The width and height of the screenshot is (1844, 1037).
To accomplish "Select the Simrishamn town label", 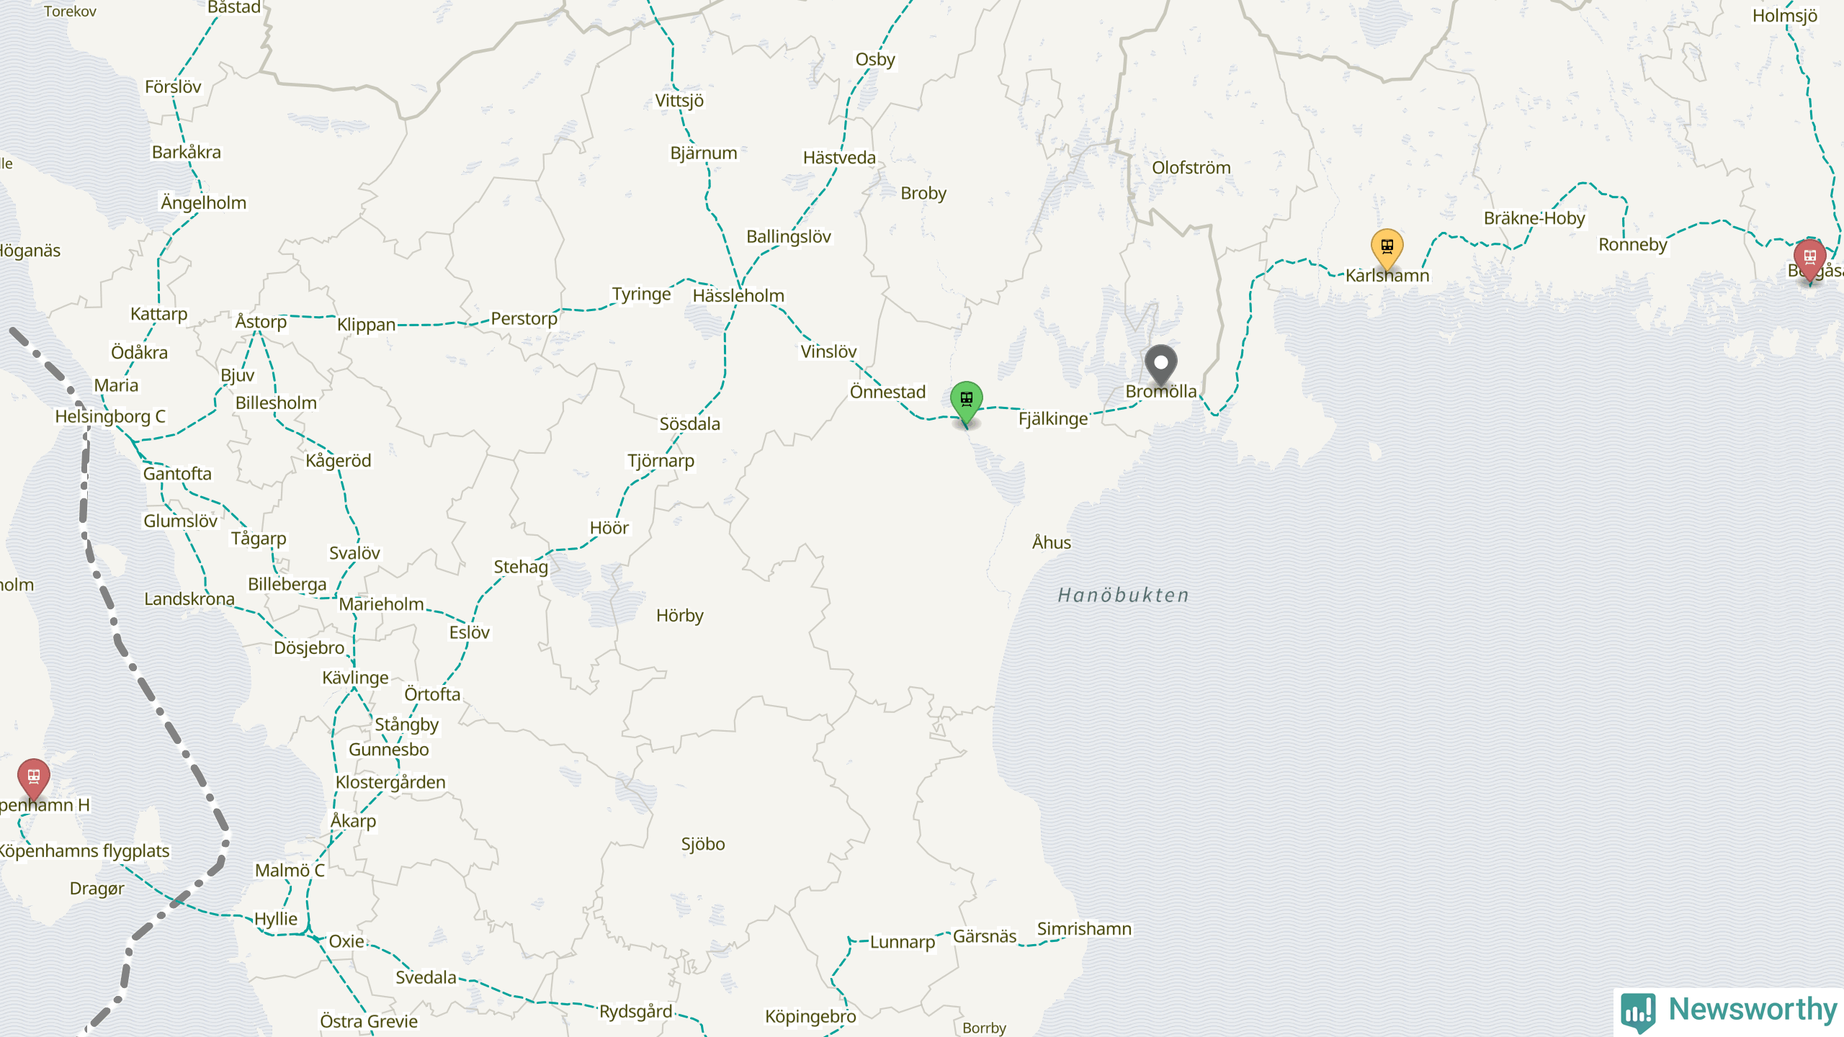I will (1084, 928).
